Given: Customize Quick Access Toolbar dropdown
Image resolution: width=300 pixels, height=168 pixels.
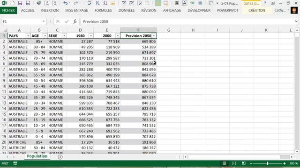Looking at the screenshot, I should click(x=217, y=3).
